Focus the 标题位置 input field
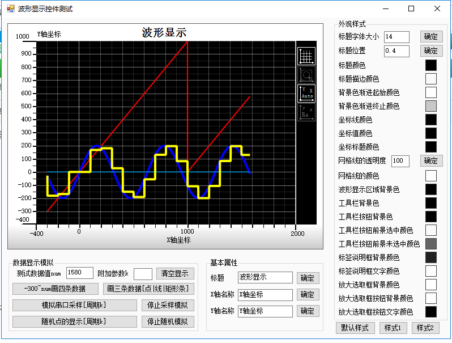452x343 pixels. tap(396, 51)
